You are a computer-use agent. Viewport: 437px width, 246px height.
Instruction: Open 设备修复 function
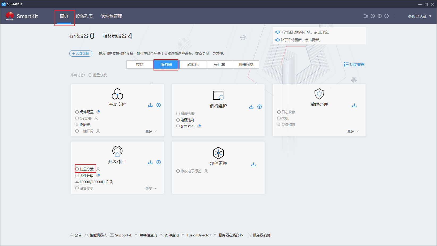pos(286,125)
